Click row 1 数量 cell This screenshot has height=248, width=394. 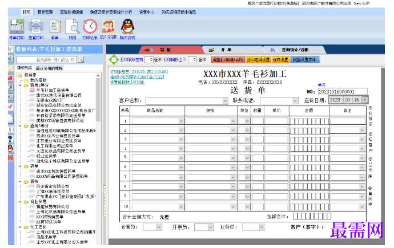click(x=258, y=121)
